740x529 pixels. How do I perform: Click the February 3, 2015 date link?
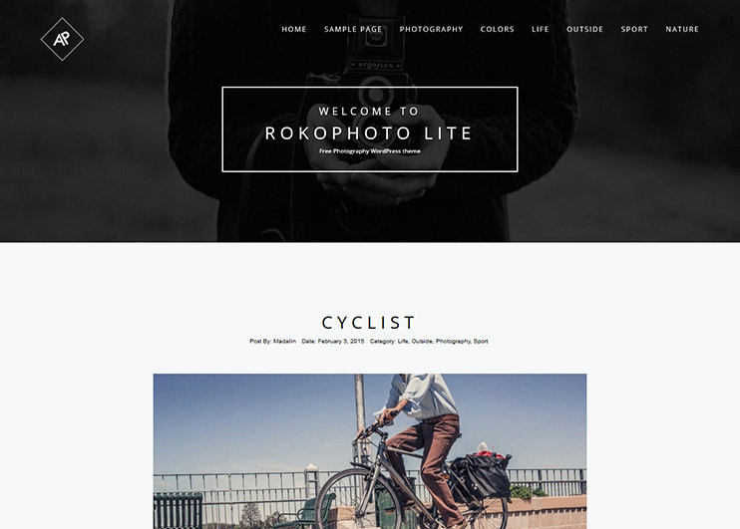[341, 341]
